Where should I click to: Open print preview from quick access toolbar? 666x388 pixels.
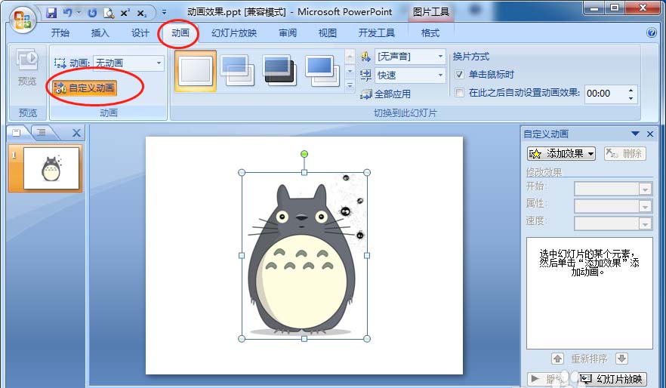109,13
